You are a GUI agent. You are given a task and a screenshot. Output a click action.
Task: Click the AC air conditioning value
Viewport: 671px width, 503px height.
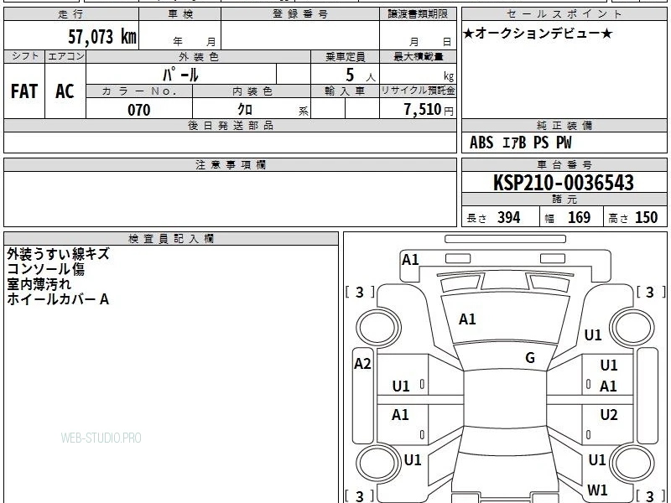tap(65, 91)
